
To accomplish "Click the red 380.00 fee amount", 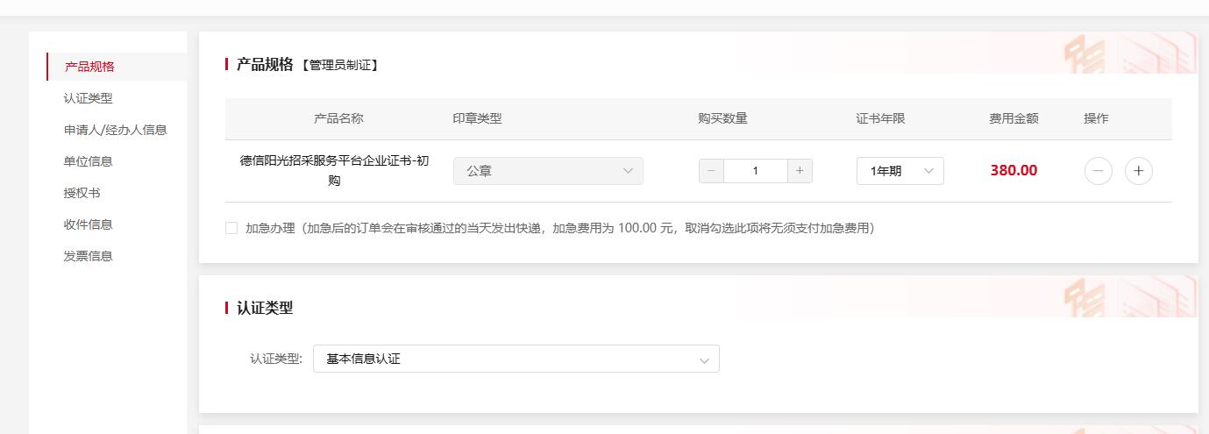I will tap(1013, 171).
